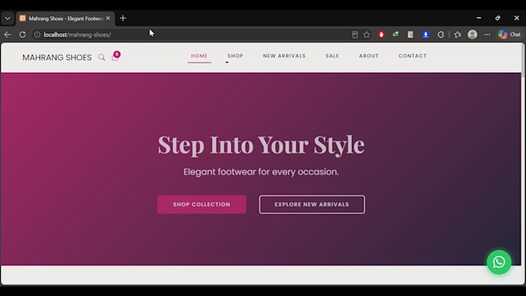Expand the tab search dropdown arrow
526x296 pixels.
8,19
